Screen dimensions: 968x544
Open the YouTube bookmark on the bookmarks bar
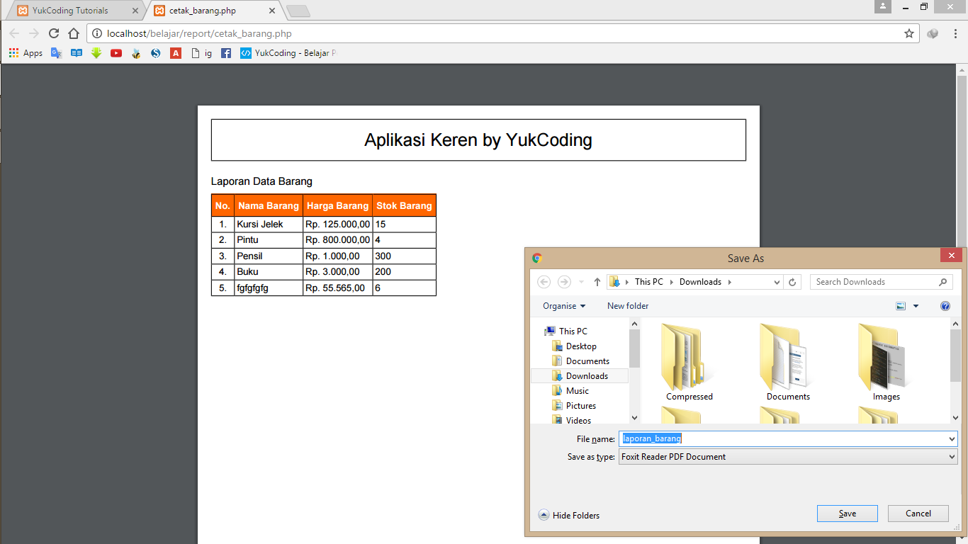[x=116, y=52]
